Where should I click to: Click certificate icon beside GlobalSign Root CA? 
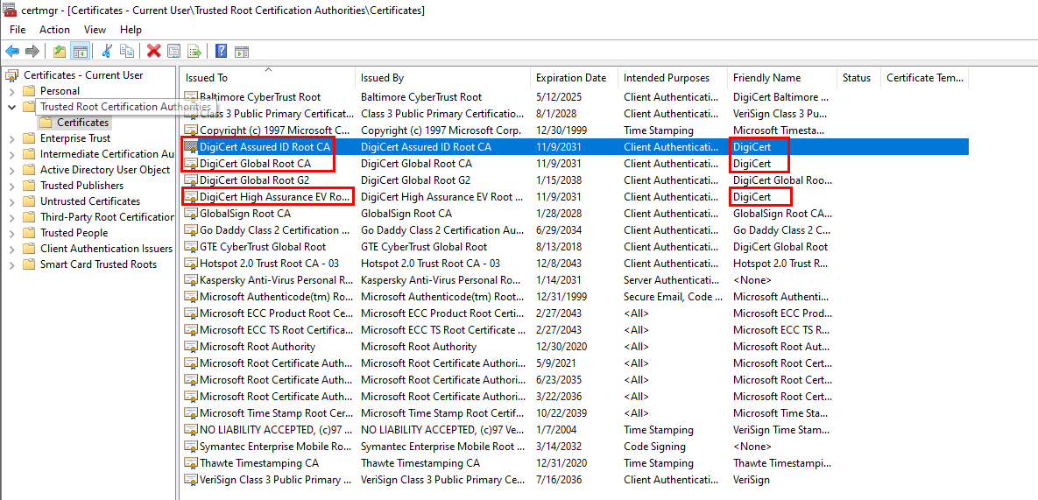(191, 213)
